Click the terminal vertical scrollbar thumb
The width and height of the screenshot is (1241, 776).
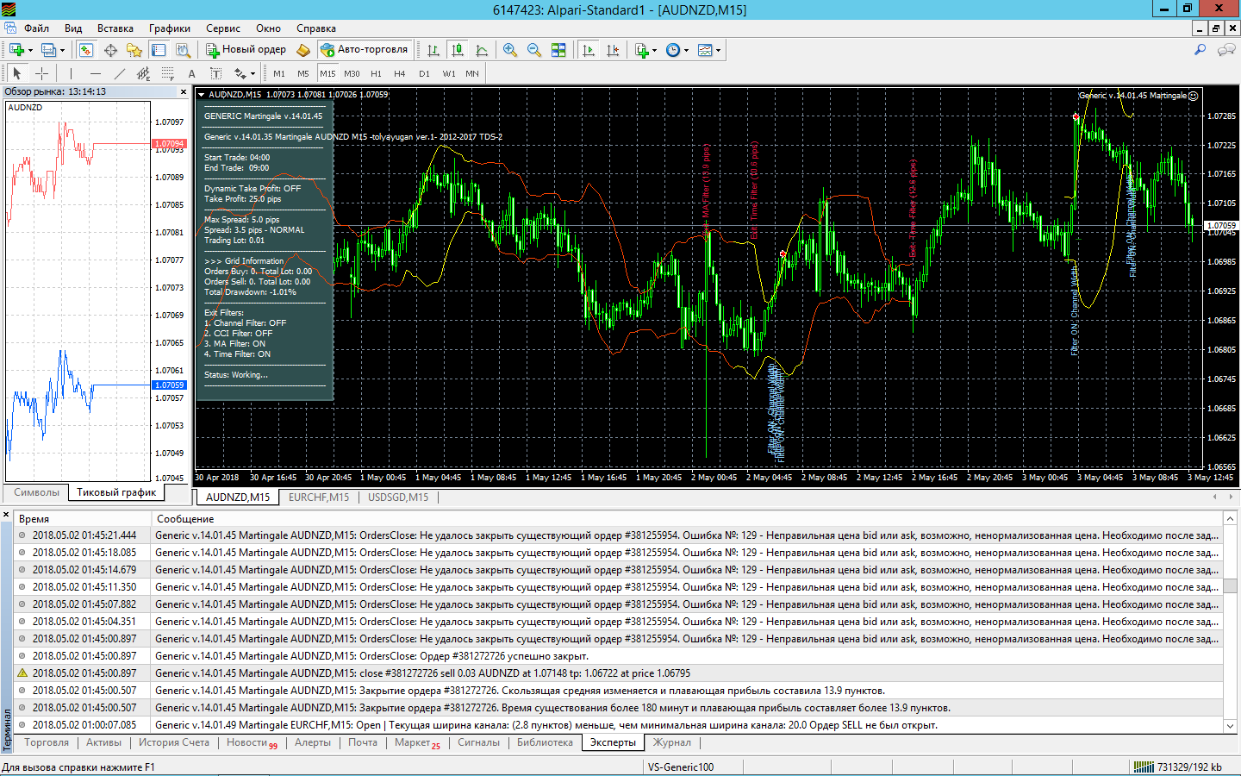click(1231, 585)
